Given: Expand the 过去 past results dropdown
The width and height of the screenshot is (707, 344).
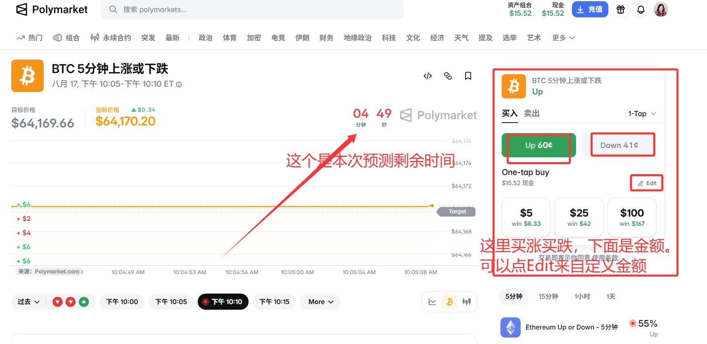Looking at the screenshot, I should 29,302.
